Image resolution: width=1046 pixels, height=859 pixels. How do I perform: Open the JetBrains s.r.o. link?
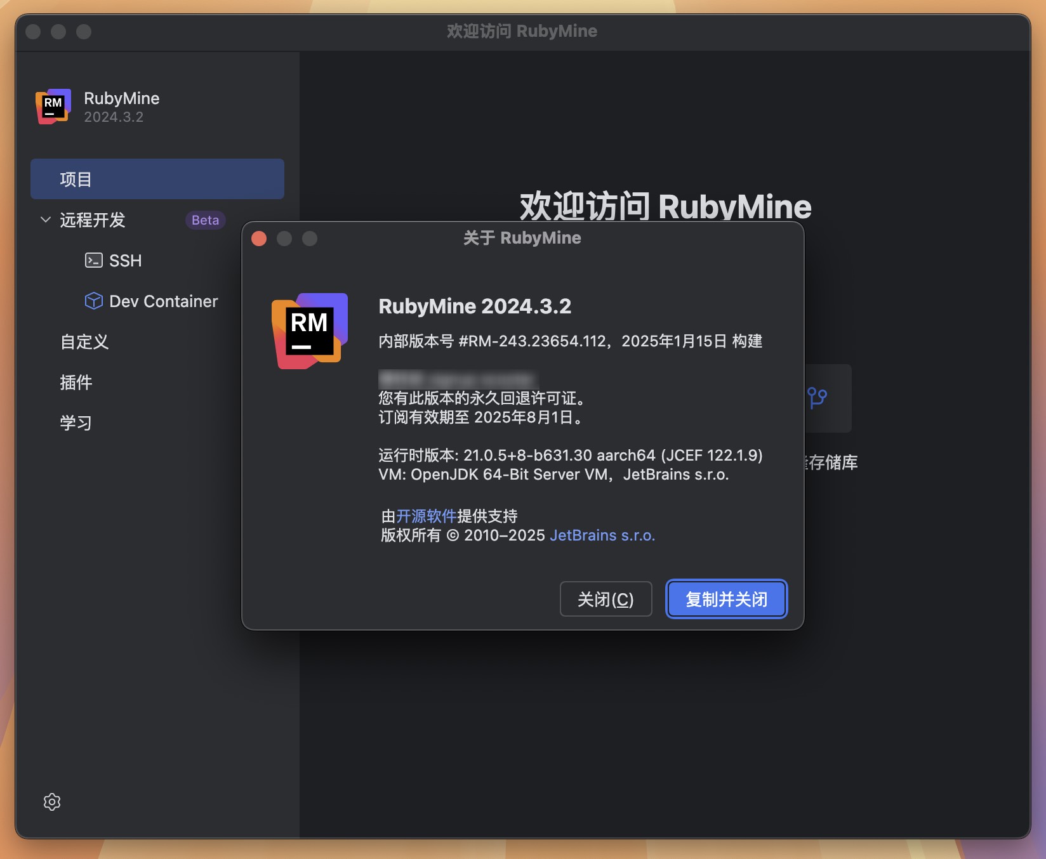point(602,535)
